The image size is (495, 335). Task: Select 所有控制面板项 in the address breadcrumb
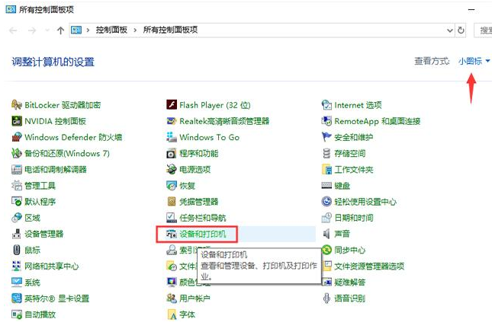coord(169,30)
